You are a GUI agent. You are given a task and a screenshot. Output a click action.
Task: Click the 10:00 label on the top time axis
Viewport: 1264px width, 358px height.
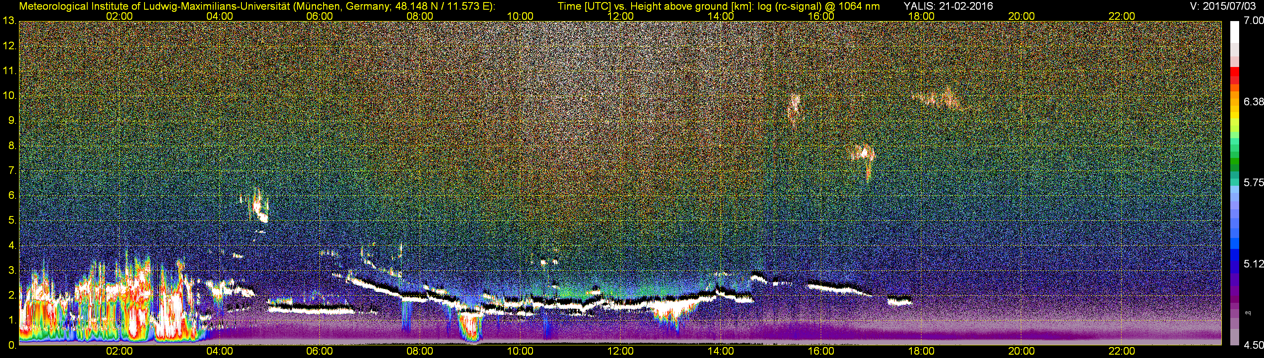point(520,16)
